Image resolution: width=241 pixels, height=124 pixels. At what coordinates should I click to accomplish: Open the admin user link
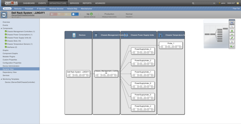coord(223,3)
